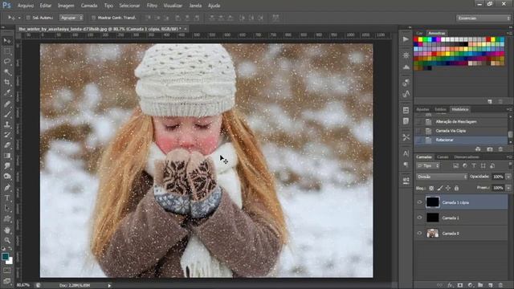Image resolution: width=514 pixels, height=289 pixels.
Task: Open the Layers panel flyout menu
Action: pyautogui.click(x=509, y=157)
